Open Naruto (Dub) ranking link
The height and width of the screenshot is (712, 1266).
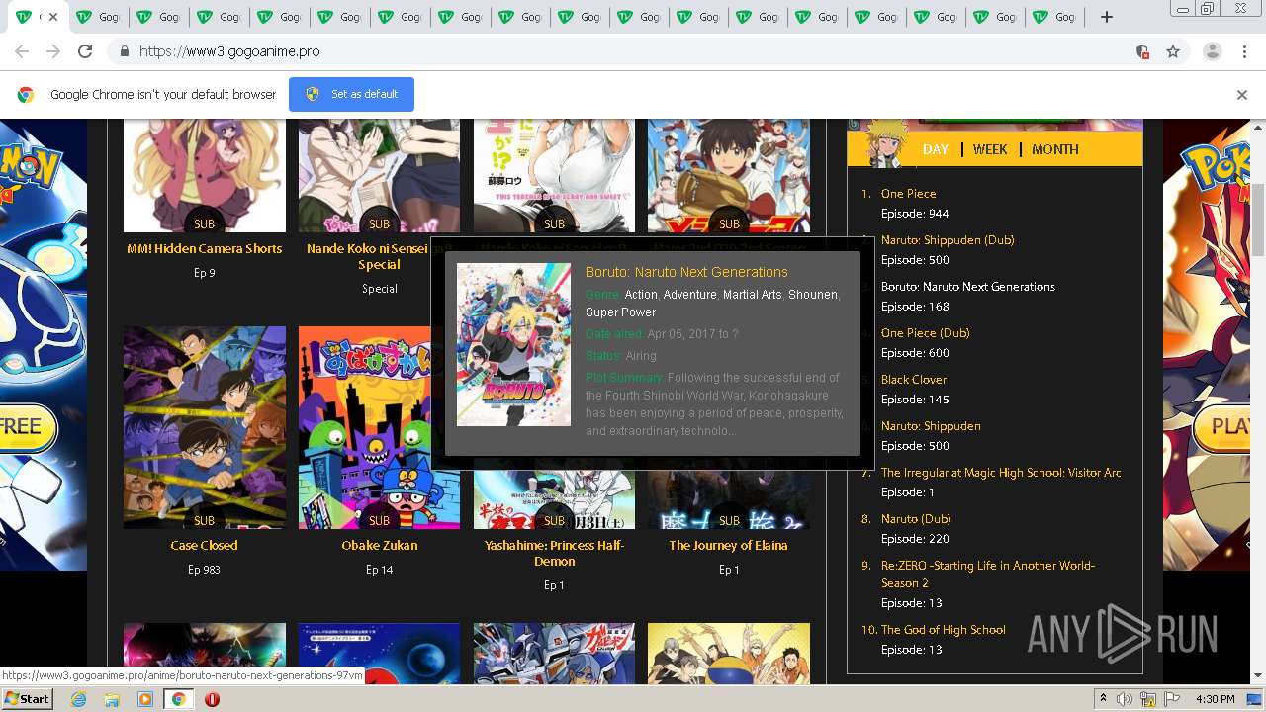916,519
